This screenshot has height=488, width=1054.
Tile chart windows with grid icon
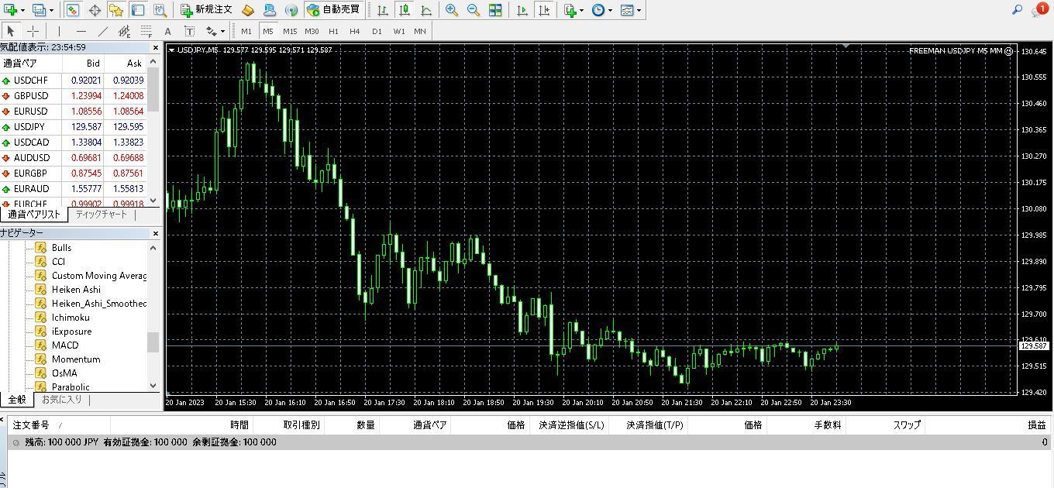[494, 10]
